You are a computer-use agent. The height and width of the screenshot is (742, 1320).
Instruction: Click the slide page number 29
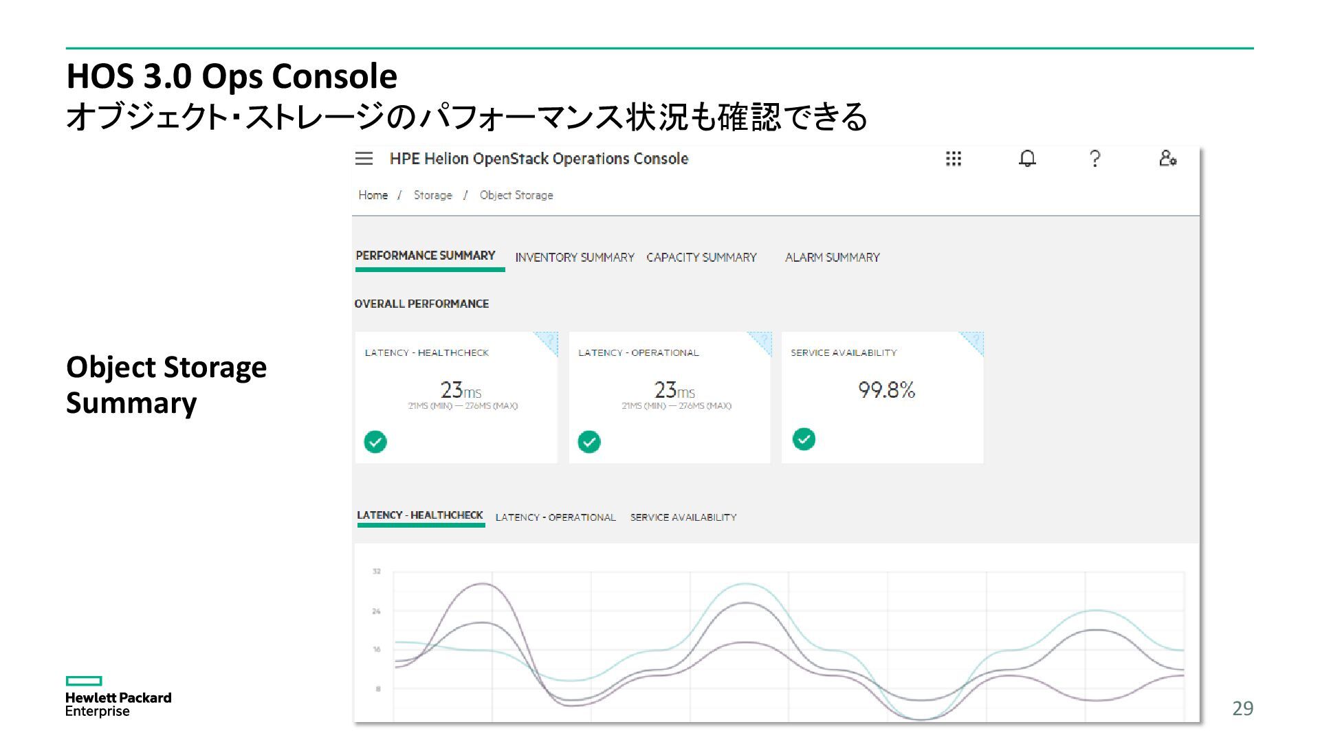pyautogui.click(x=1242, y=708)
